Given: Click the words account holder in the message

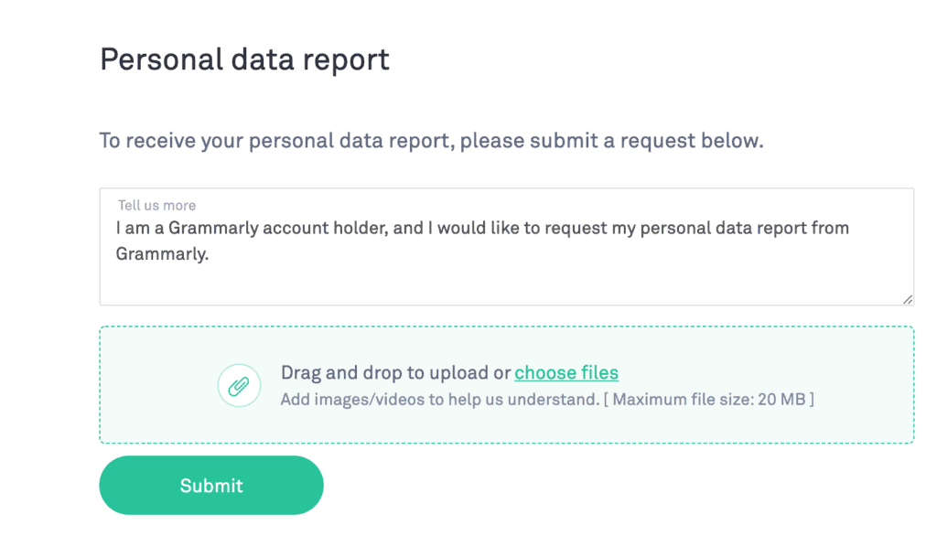Looking at the screenshot, I should (325, 229).
